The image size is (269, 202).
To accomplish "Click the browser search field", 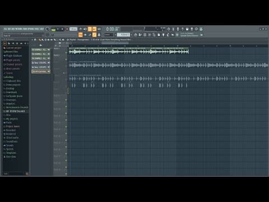I will (16, 174).
